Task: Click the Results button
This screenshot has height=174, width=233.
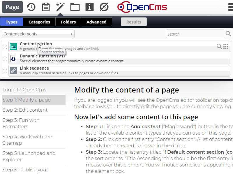Action: tap(134, 21)
